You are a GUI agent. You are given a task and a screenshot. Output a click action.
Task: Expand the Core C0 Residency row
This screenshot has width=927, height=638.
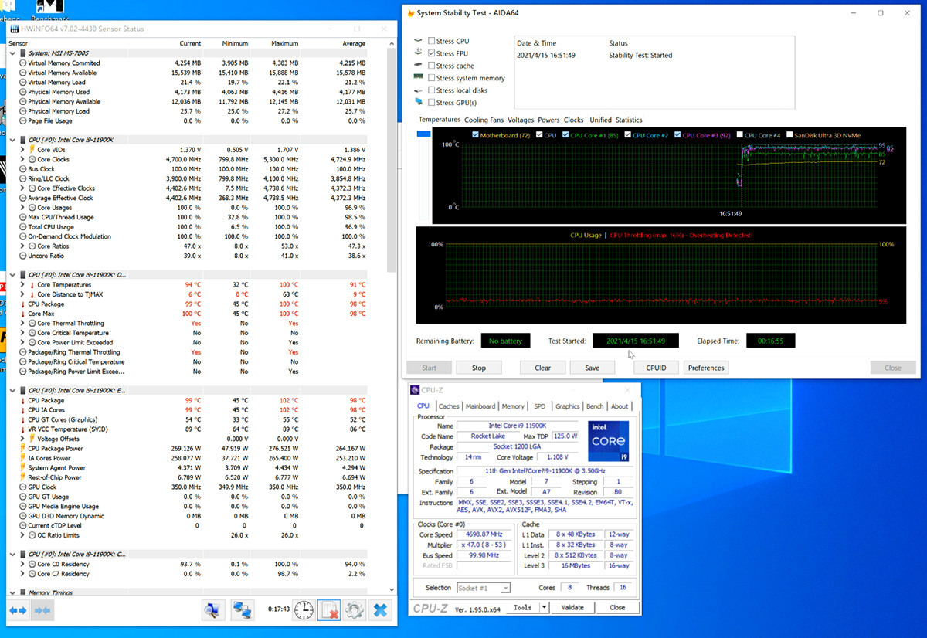(x=22, y=564)
